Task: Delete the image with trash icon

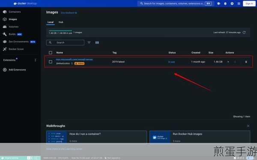Action: pyautogui.click(x=246, y=62)
